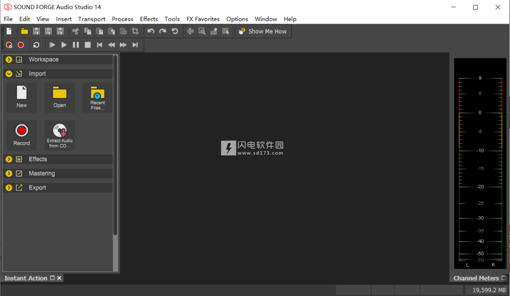Click the Workspace section header label
The image size is (510, 296).
tap(44, 60)
